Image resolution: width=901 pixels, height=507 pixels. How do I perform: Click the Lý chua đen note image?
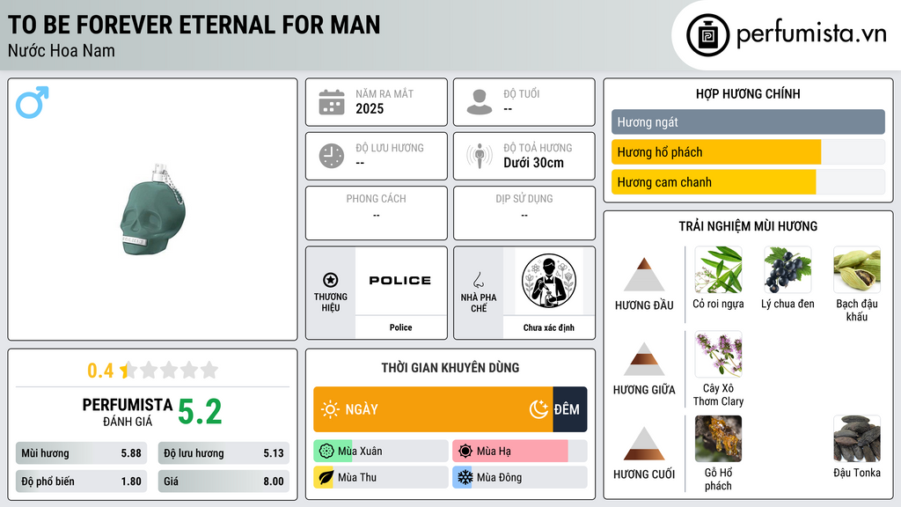pyautogui.click(x=787, y=270)
